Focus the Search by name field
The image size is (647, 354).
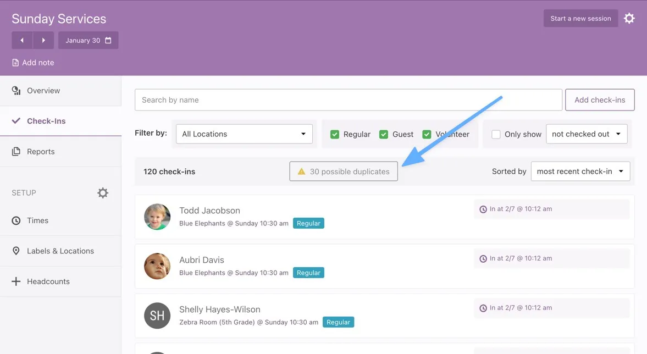(348, 100)
